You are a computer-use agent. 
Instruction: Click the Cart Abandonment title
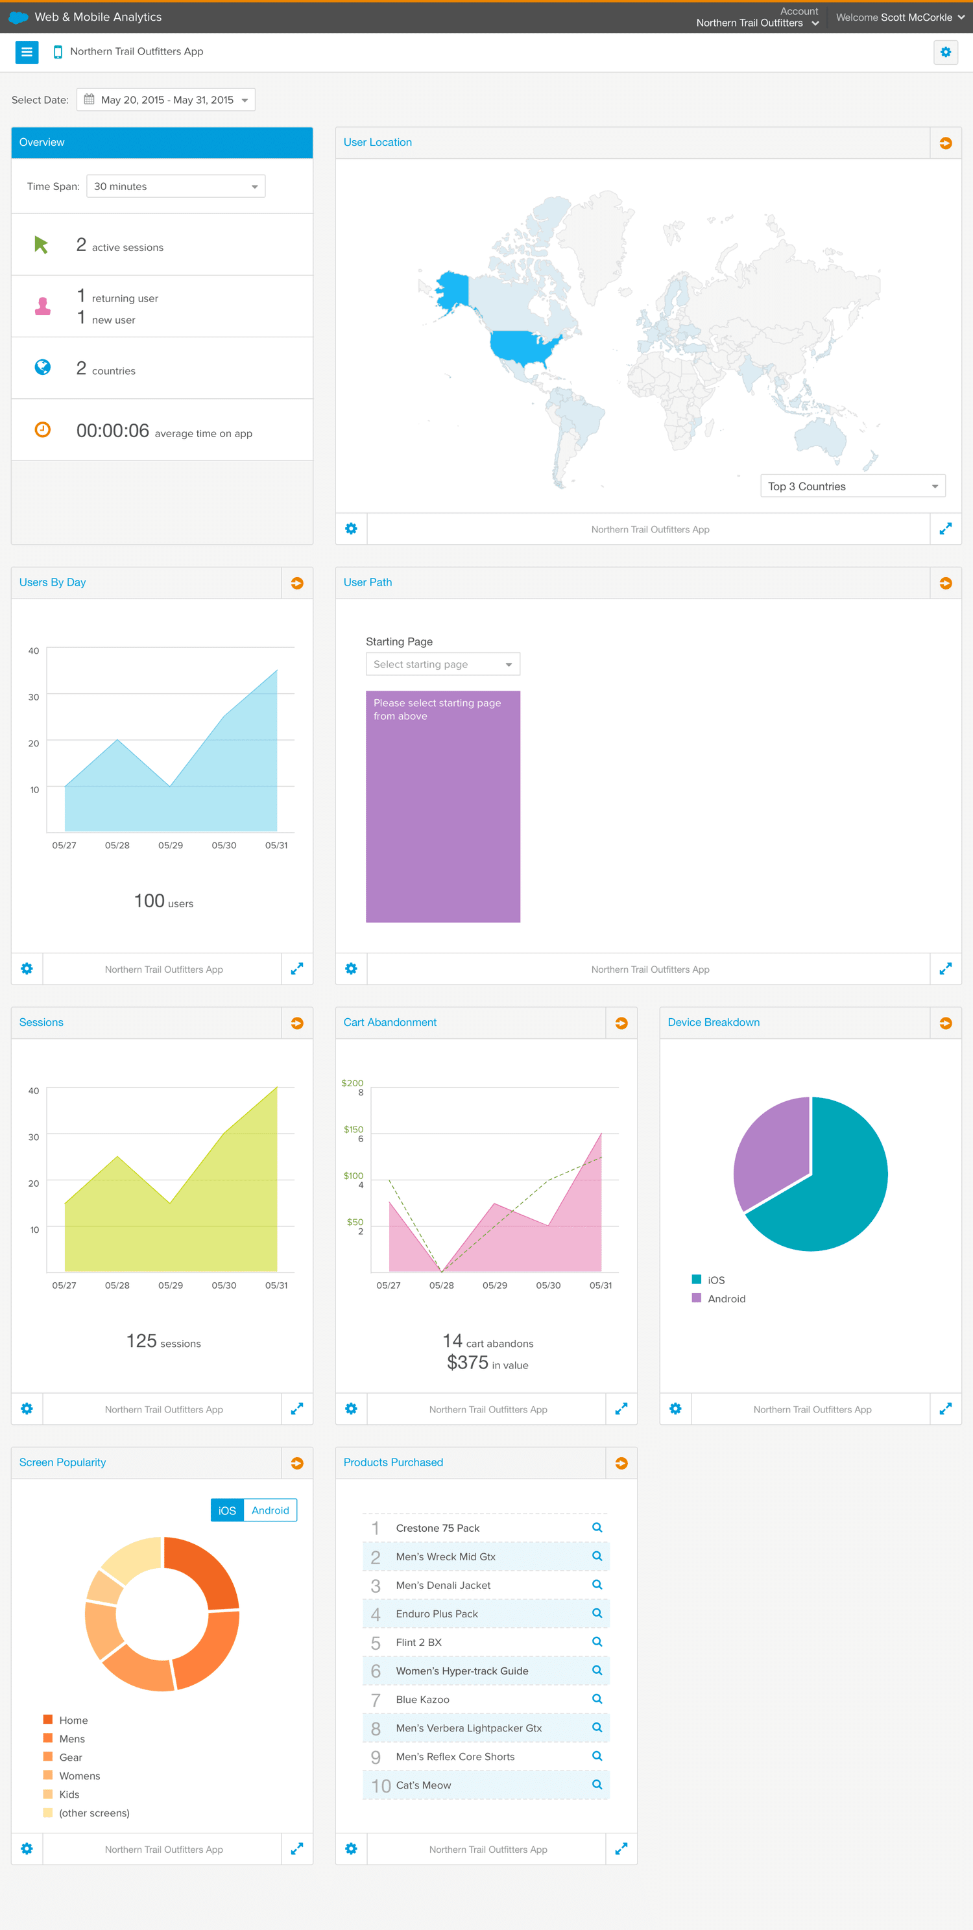[x=390, y=1022]
